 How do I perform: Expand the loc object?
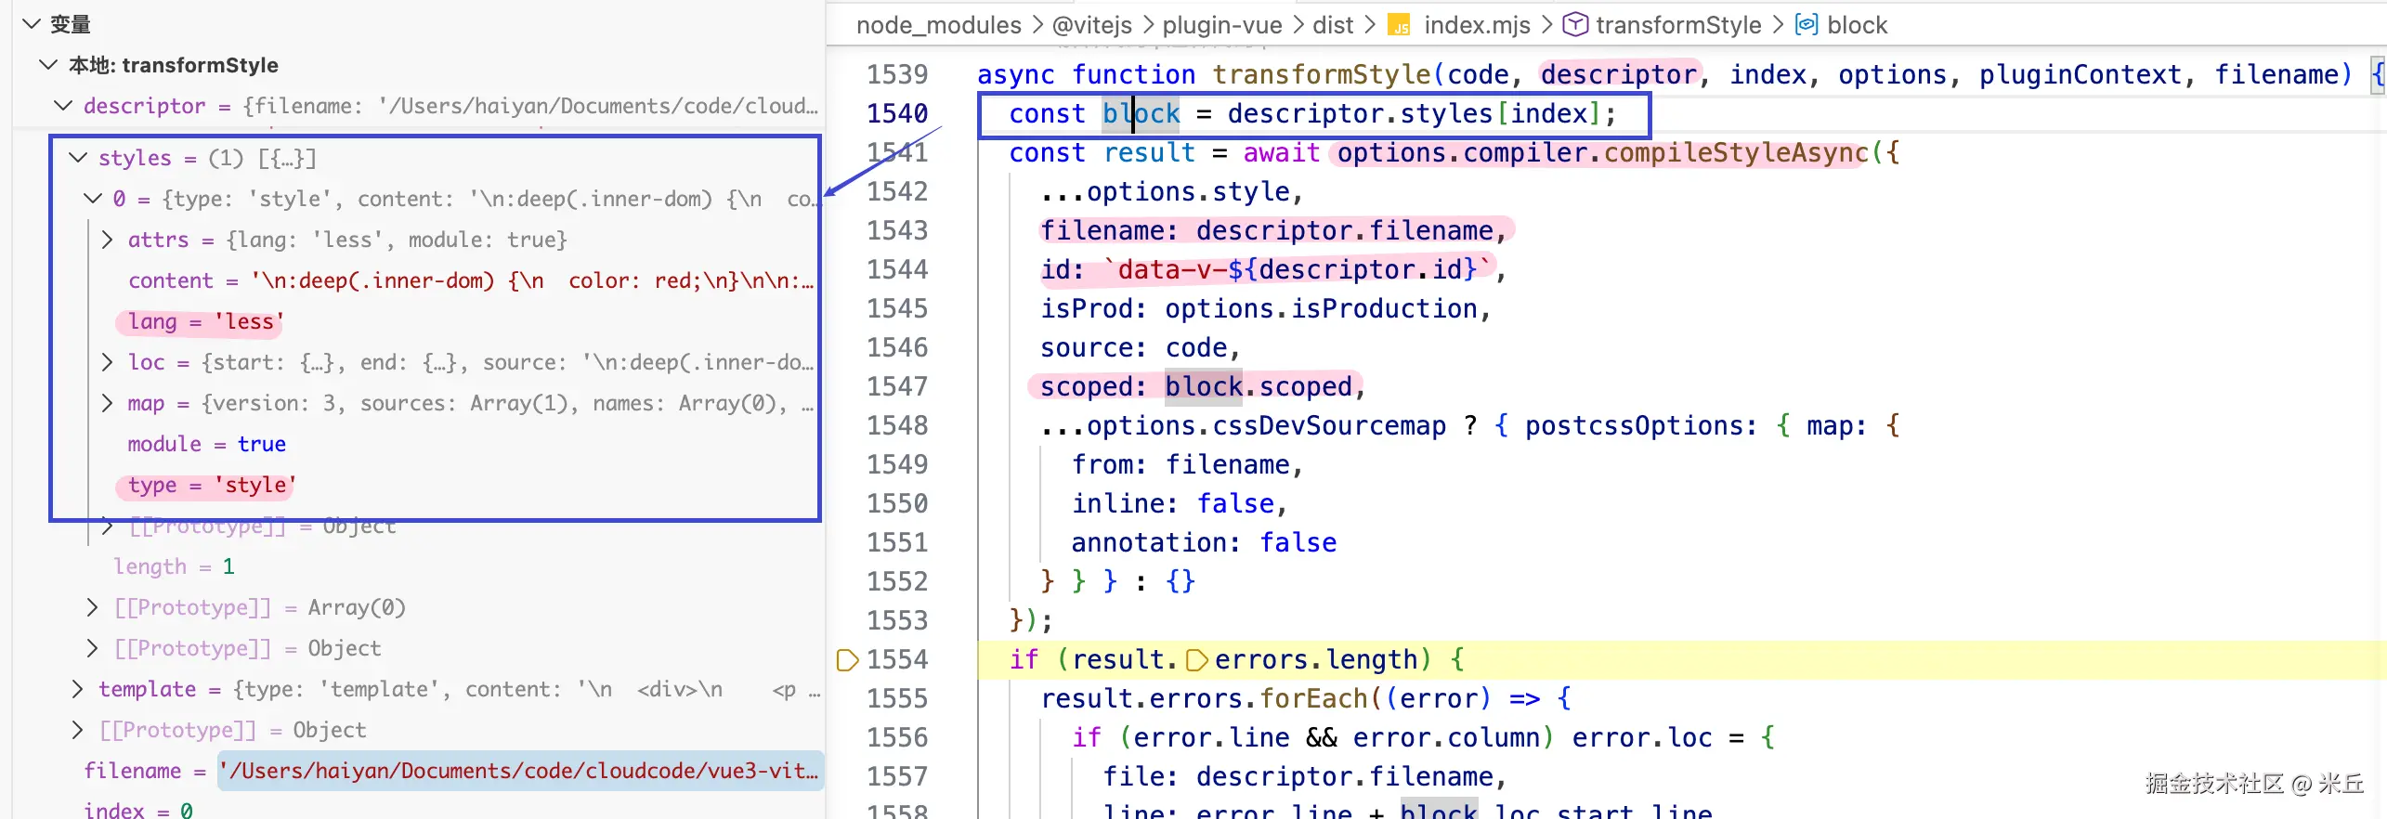107,362
